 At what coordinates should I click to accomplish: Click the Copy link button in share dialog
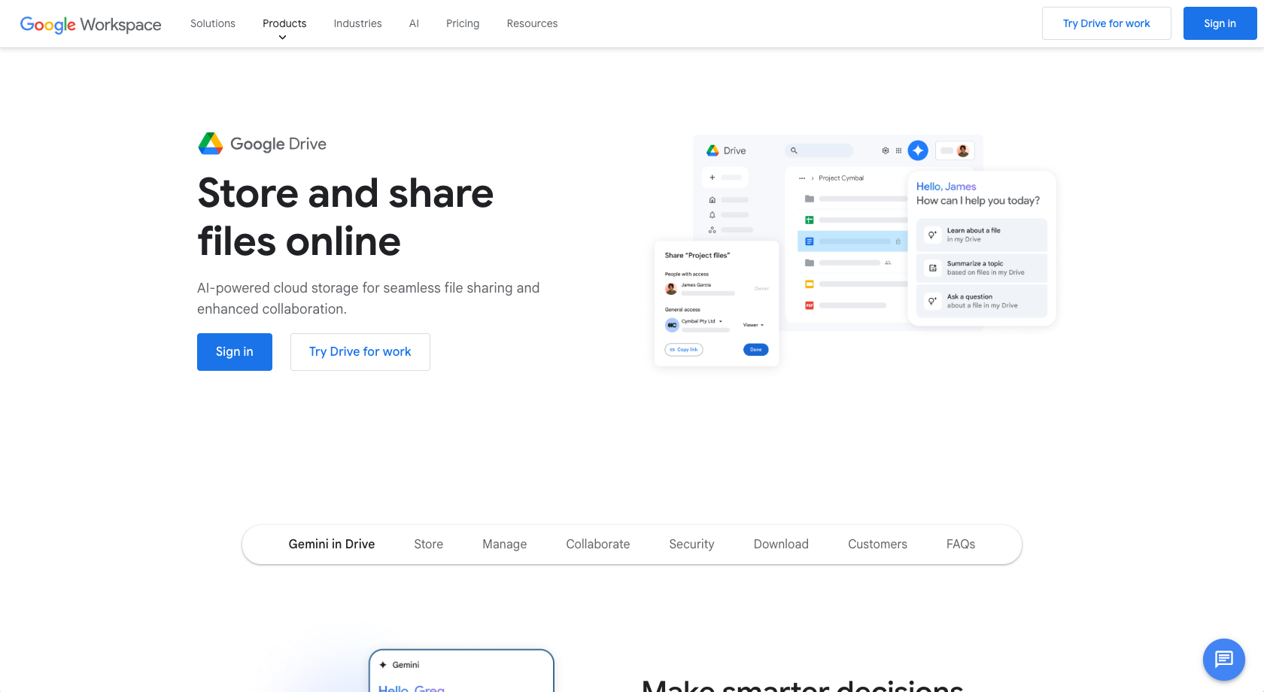[684, 350]
